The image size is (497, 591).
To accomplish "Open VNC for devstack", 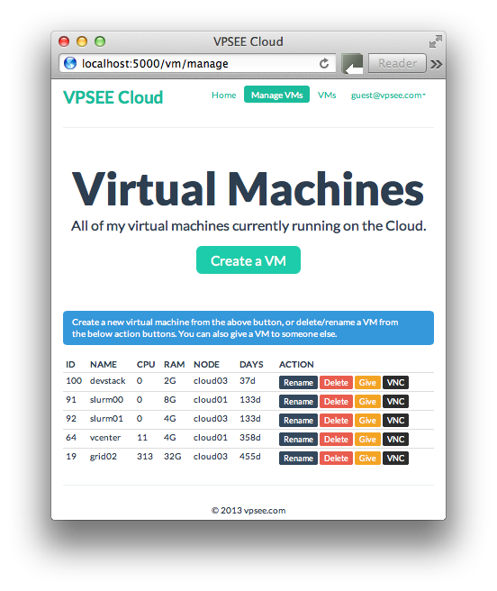I will pyautogui.click(x=395, y=383).
